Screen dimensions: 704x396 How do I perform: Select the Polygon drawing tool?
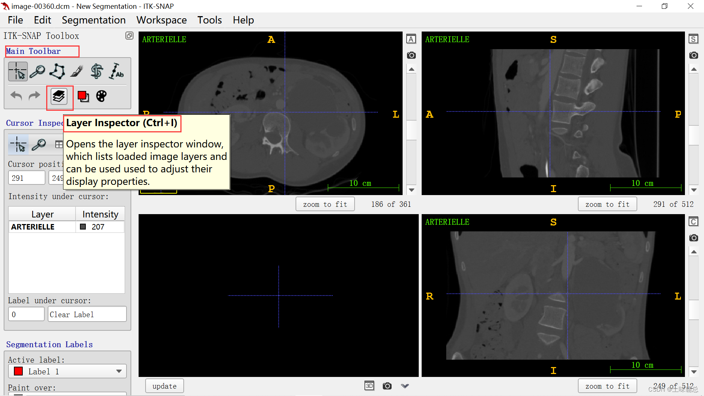coord(57,71)
